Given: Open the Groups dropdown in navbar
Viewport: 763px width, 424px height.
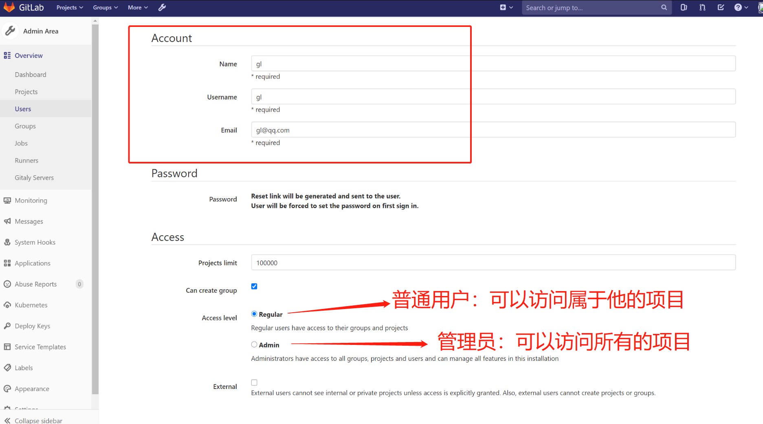Looking at the screenshot, I should [106, 7].
